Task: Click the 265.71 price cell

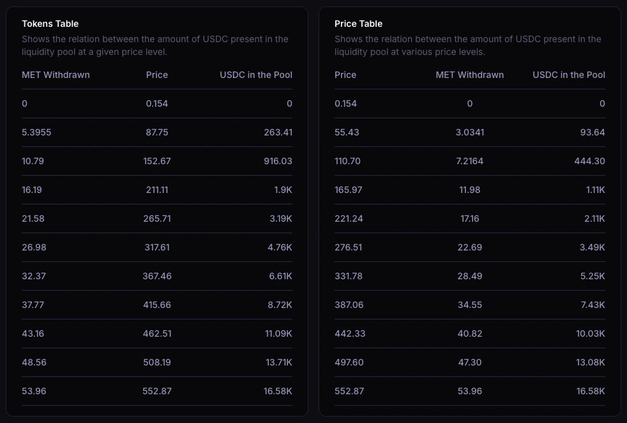Action: (x=157, y=219)
